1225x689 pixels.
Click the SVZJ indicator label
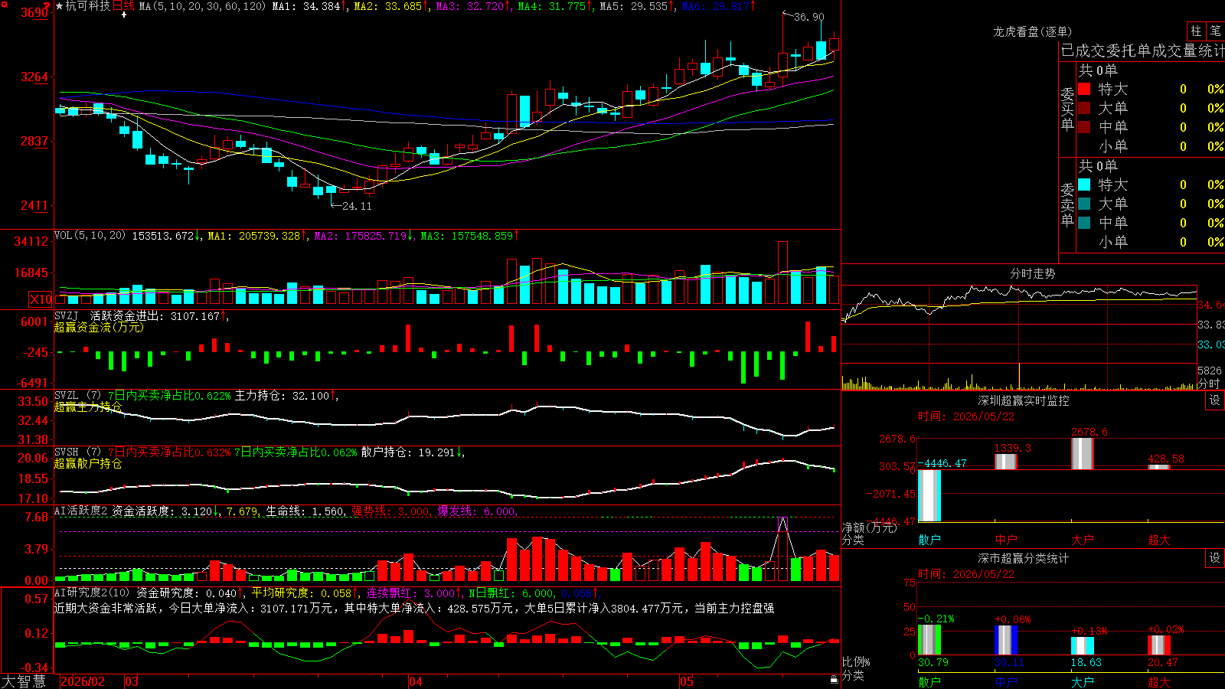coord(66,315)
